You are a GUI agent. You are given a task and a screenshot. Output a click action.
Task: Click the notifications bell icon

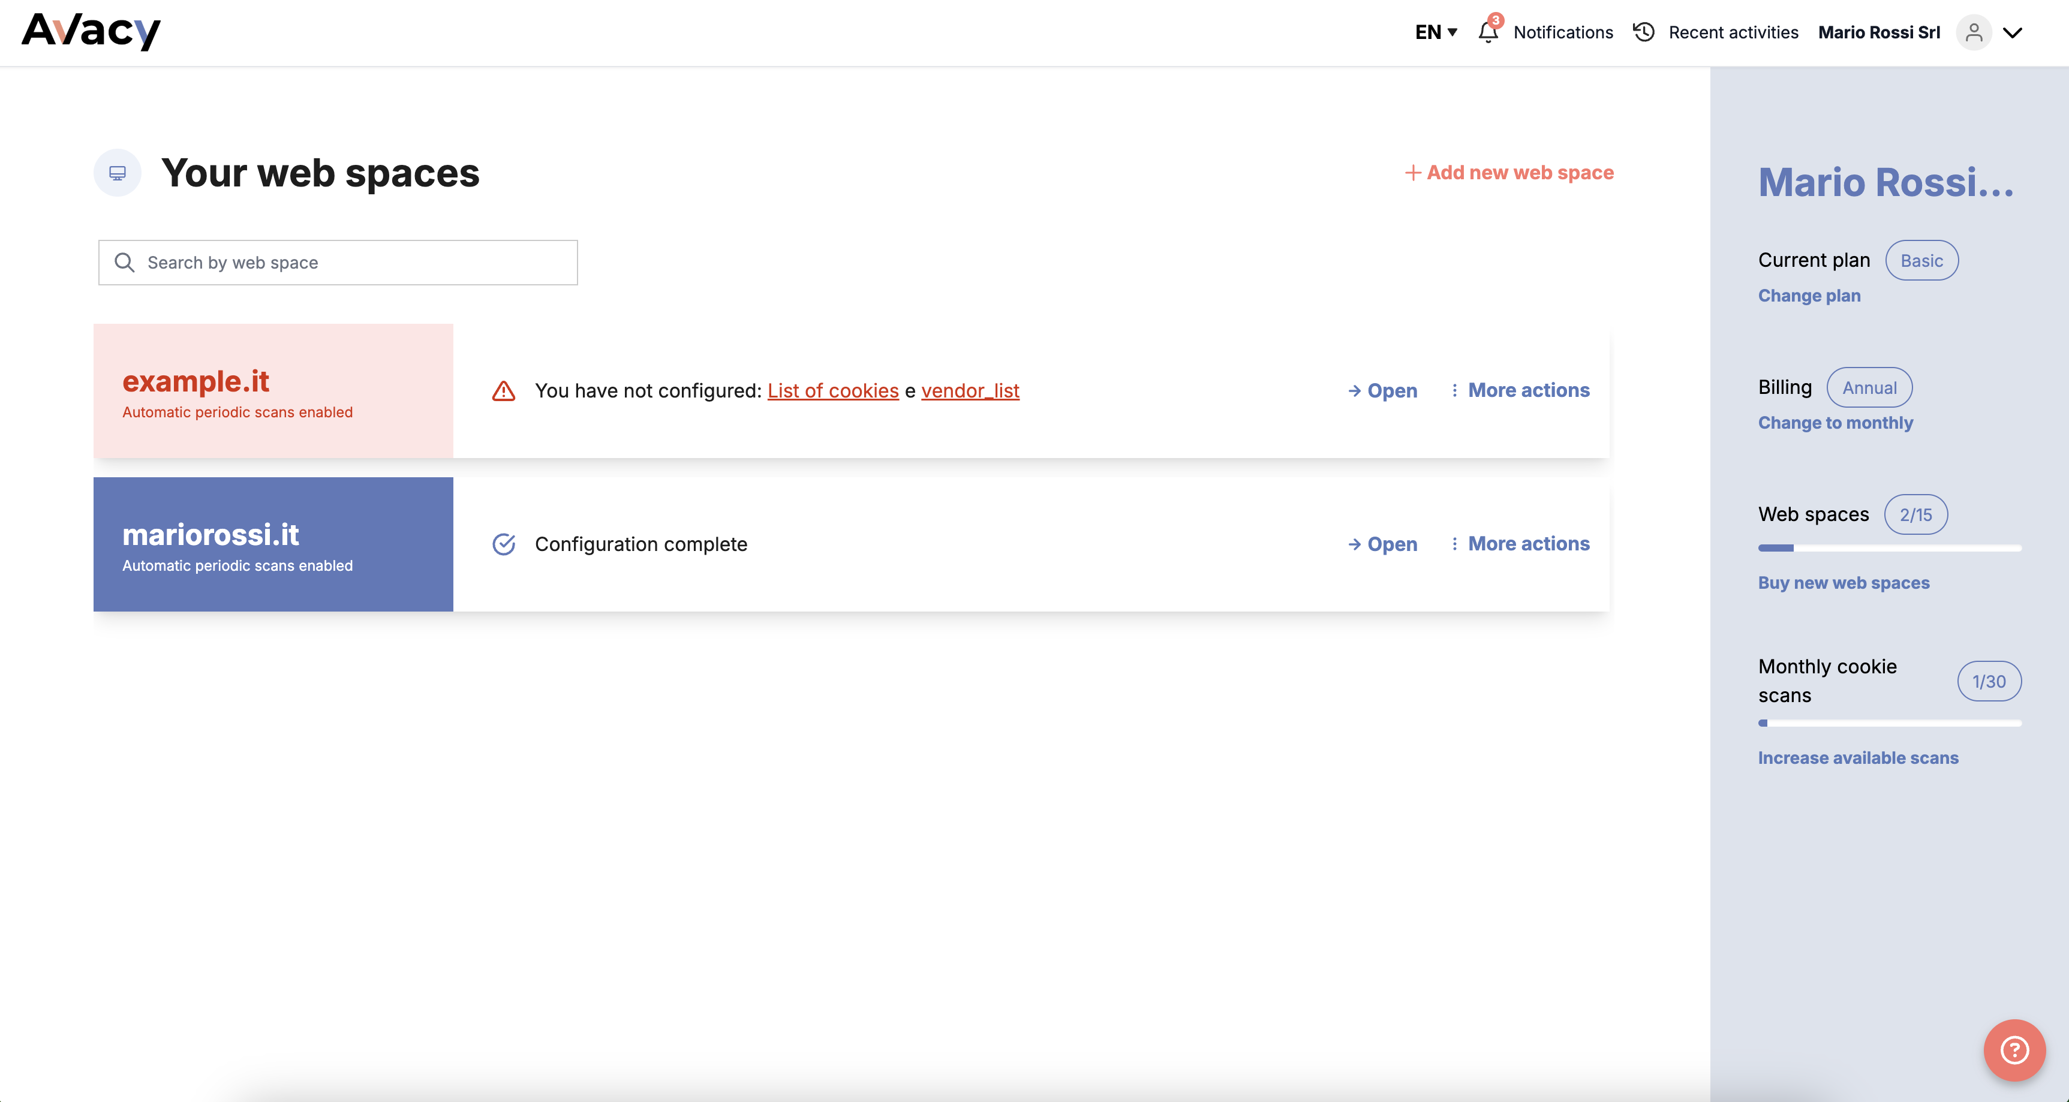pyautogui.click(x=1487, y=32)
